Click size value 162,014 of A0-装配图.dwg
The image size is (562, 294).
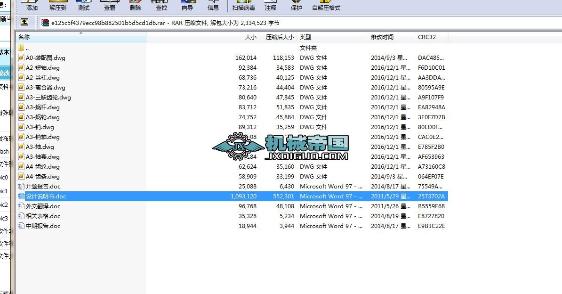click(x=246, y=58)
